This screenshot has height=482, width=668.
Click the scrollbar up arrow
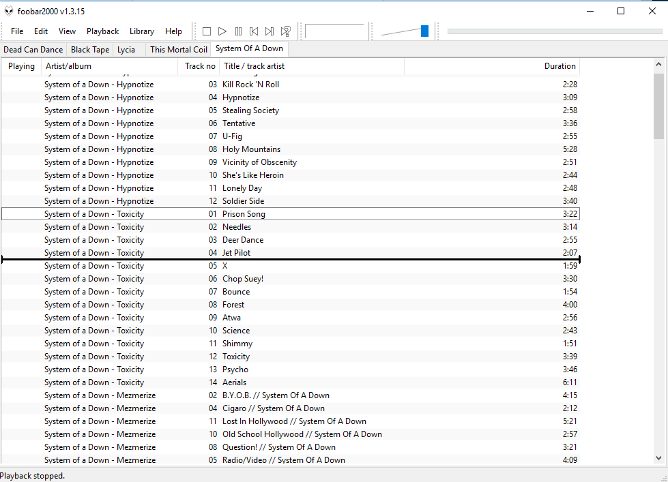click(658, 64)
